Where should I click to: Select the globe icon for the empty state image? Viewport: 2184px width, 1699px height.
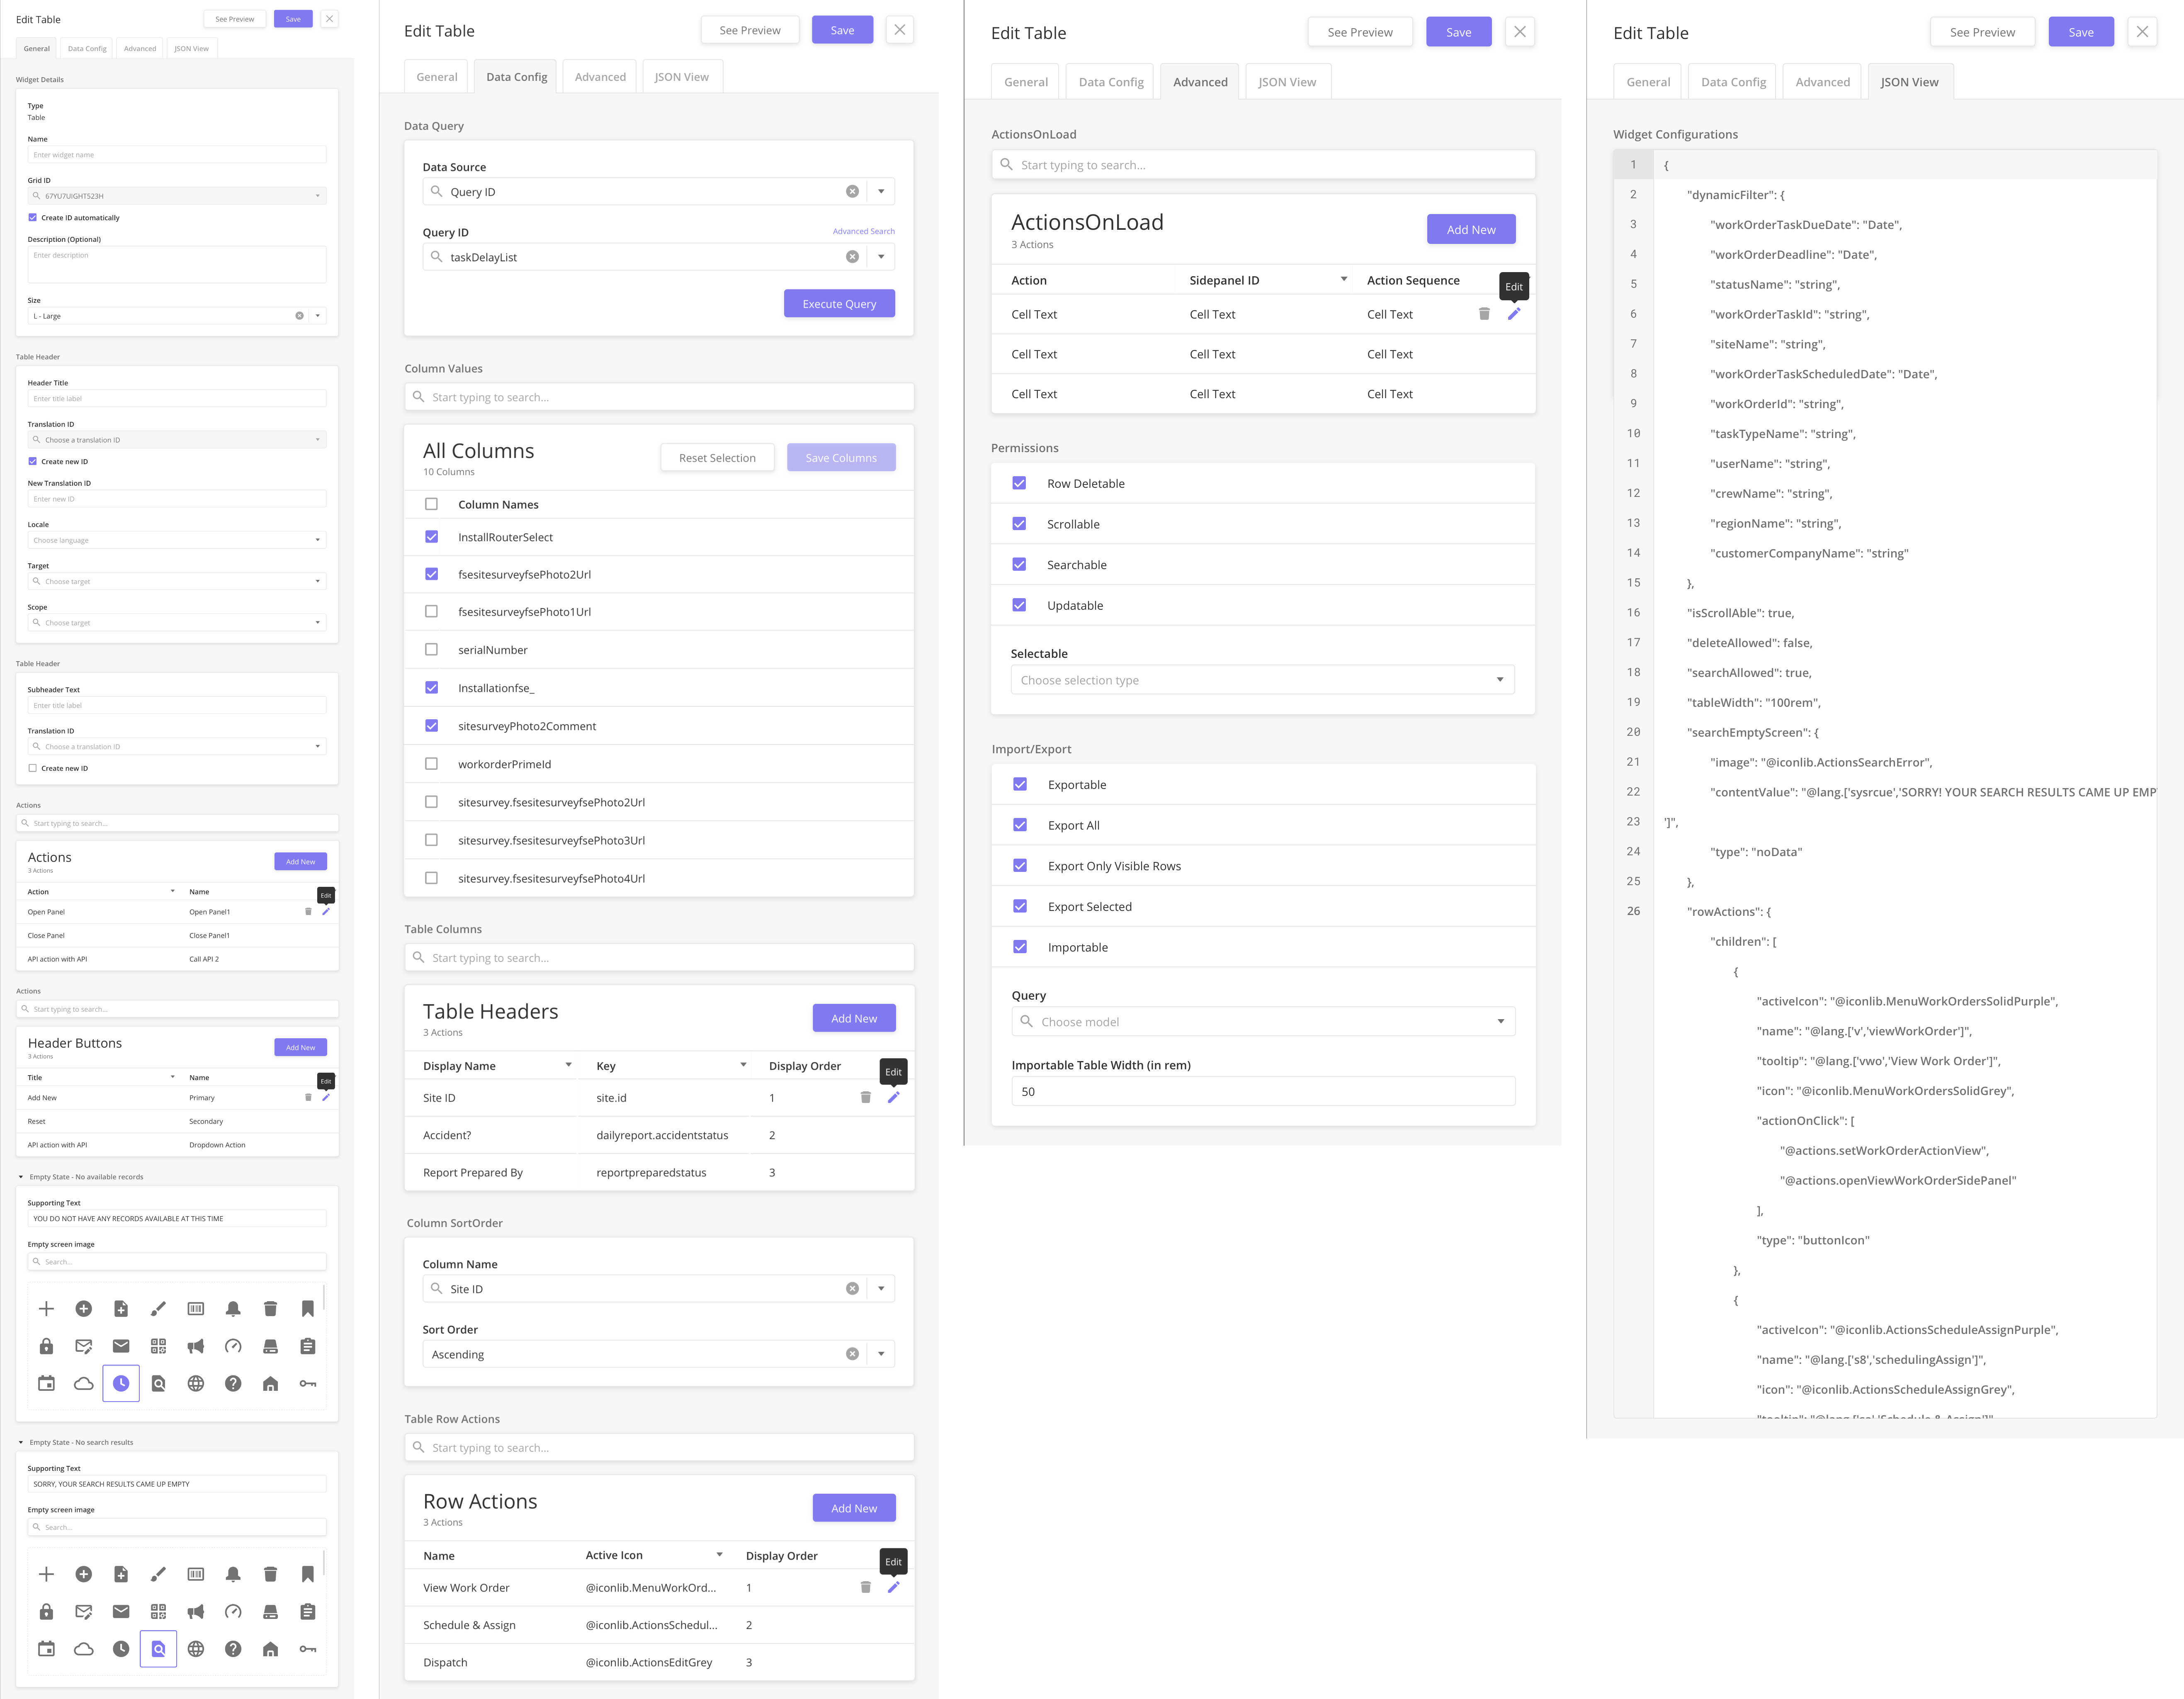click(x=196, y=1384)
